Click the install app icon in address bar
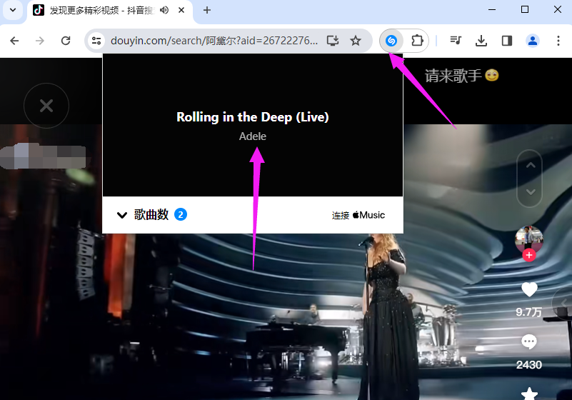 332,41
